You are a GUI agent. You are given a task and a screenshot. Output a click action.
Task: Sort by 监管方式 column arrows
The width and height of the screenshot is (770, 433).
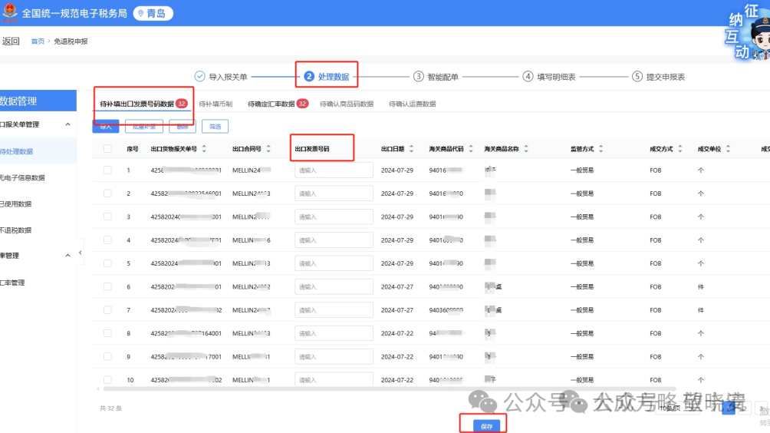[x=601, y=148]
